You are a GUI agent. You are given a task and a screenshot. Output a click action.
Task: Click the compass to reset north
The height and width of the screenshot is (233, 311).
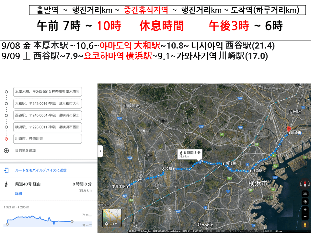[305, 184]
